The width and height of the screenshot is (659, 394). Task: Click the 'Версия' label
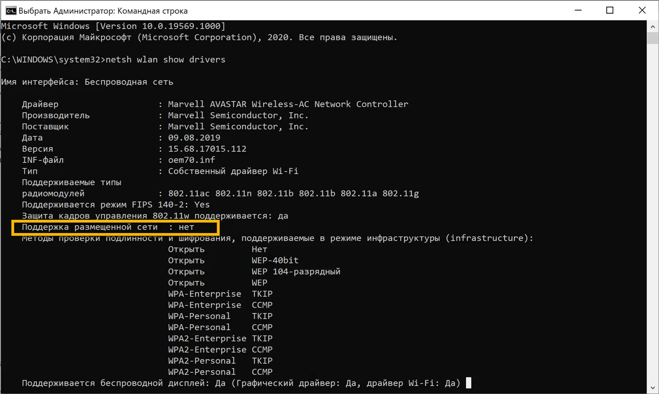tap(37, 149)
